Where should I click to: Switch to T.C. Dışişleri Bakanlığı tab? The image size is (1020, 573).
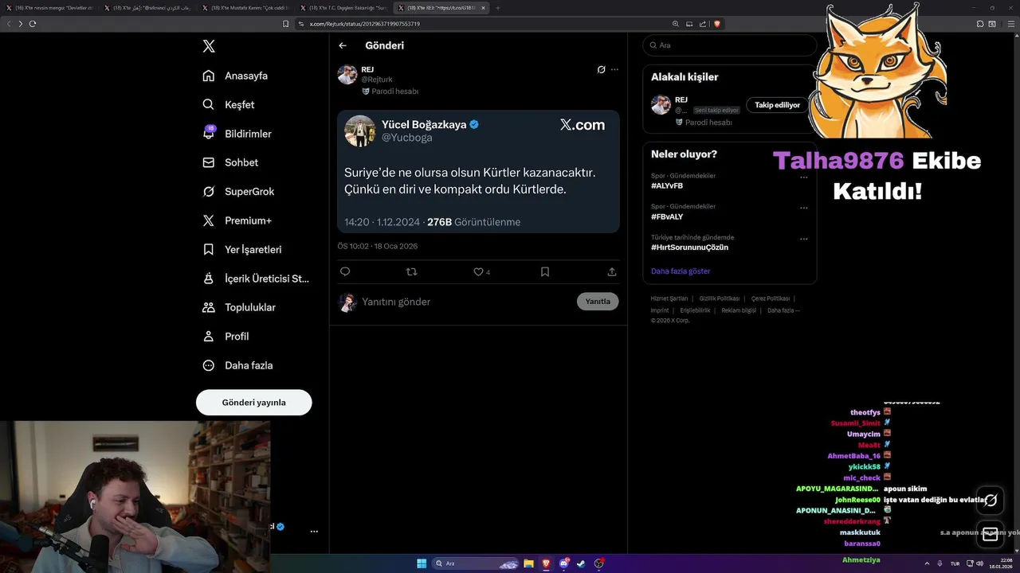coord(343,7)
